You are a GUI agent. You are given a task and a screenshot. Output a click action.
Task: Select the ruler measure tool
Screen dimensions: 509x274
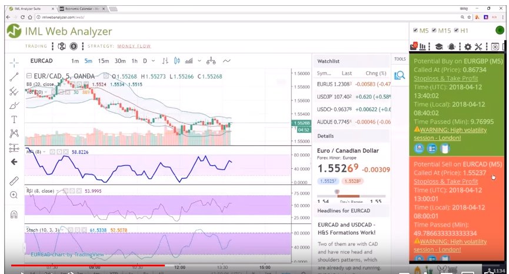click(14, 181)
